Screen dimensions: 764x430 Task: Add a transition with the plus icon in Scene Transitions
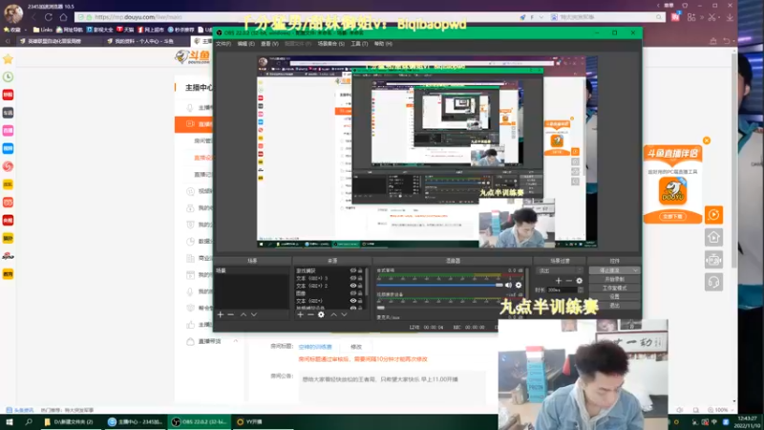(559, 281)
